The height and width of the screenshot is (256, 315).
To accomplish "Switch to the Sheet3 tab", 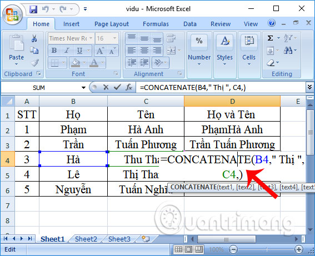I will click(119, 239).
